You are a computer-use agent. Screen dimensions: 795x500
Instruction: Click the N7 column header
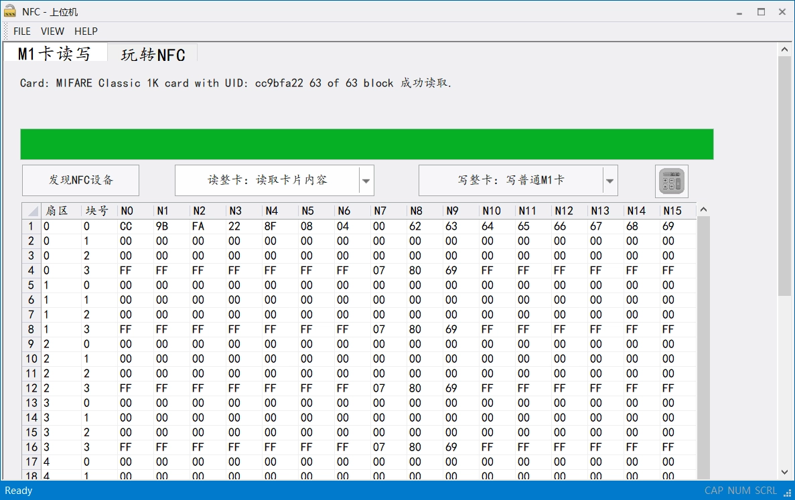(x=388, y=211)
